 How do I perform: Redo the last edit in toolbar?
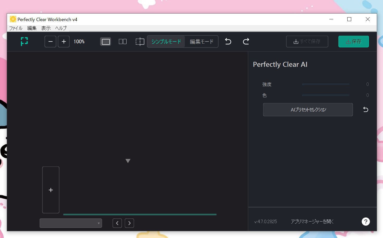click(x=246, y=41)
